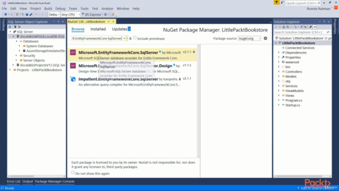This screenshot has height=191, width=339.
Task: Click the browser refresh icon beside IIS Express
Action: (x=105, y=14)
